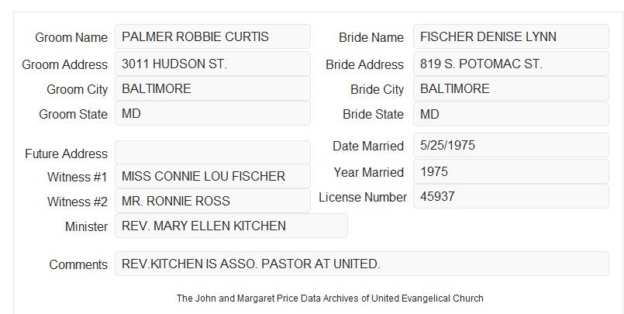Screen dimensions: 624x314
Task: Focus the Groom State field
Action: [x=212, y=113]
